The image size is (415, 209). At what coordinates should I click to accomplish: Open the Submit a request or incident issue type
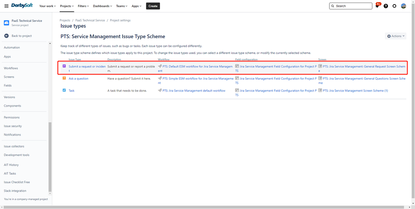(87, 69)
